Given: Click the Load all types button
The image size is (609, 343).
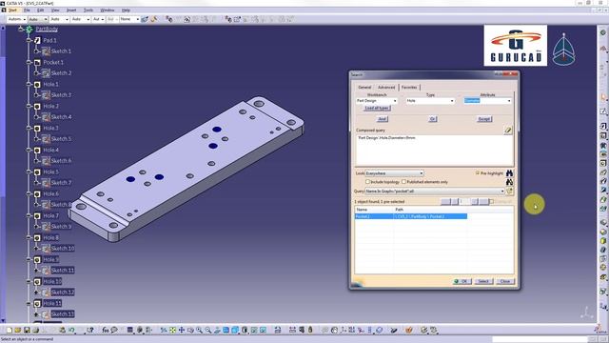Looking at the screenshot, I should (377, 108).
